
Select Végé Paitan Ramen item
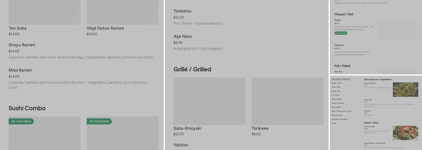105,28
